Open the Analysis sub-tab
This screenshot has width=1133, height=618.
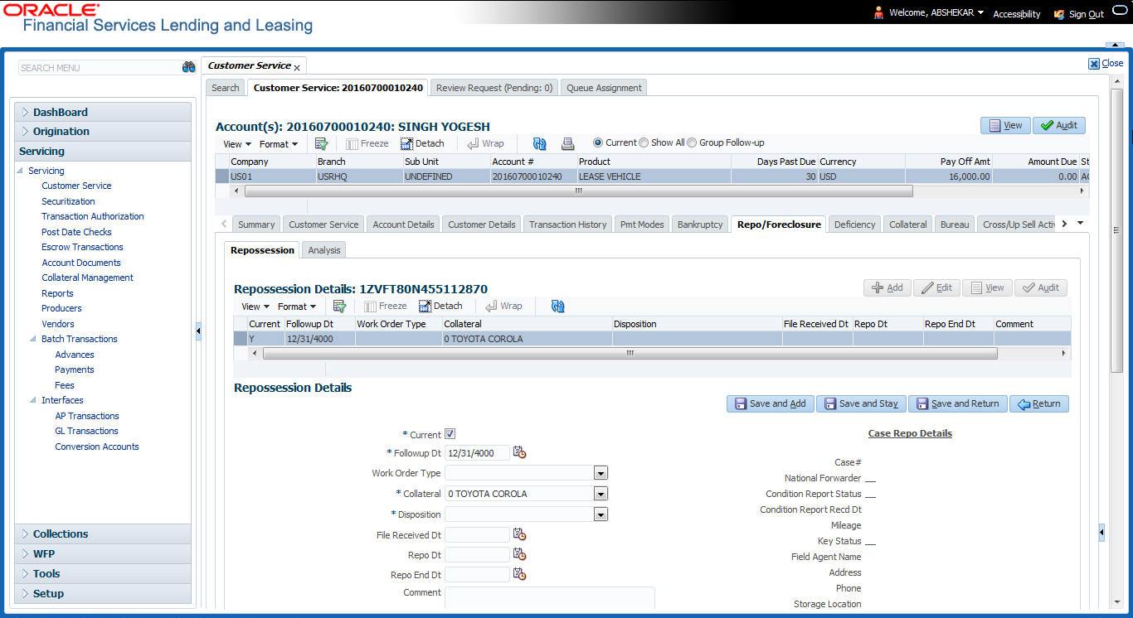tap(323, 250)
